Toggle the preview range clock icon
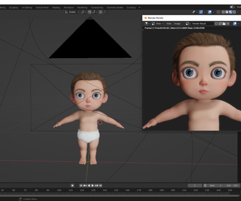This screenshot has width=241, height=201. (x=205, y=185)
